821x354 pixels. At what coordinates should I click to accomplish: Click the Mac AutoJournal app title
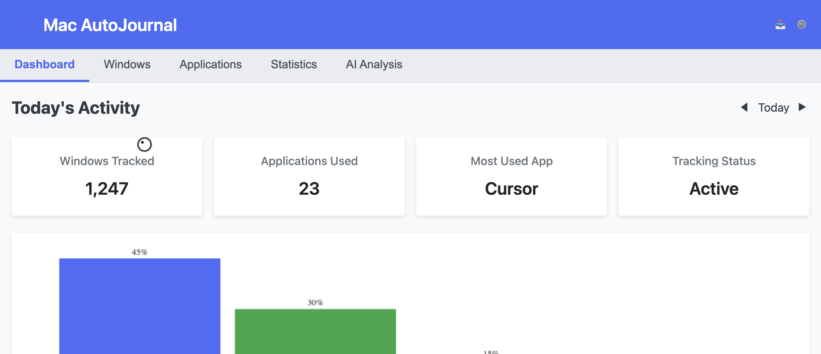(110, 25)
